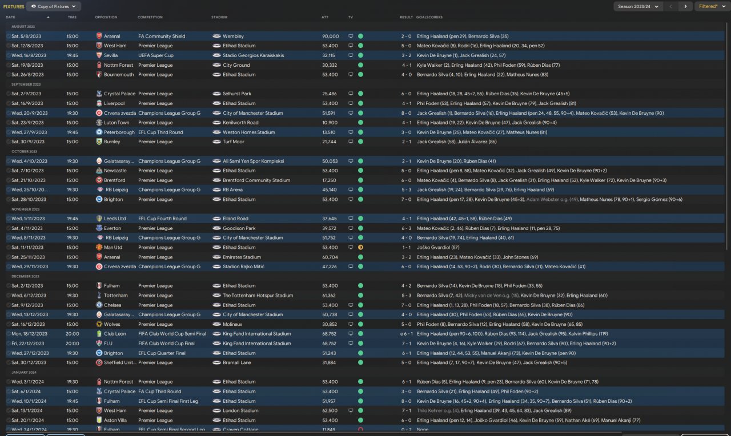Open the FIFA Club World Cup Final link

[x=166, y=344]
